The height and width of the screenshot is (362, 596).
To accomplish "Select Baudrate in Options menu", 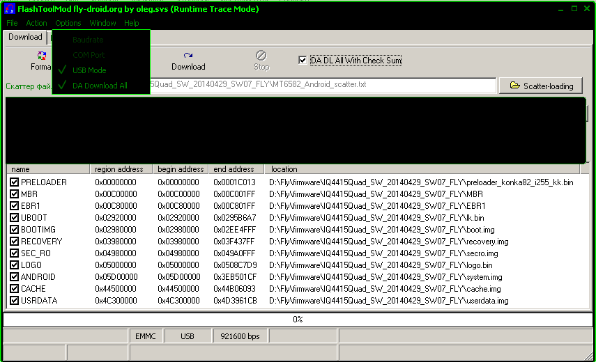I will point(101,40).
